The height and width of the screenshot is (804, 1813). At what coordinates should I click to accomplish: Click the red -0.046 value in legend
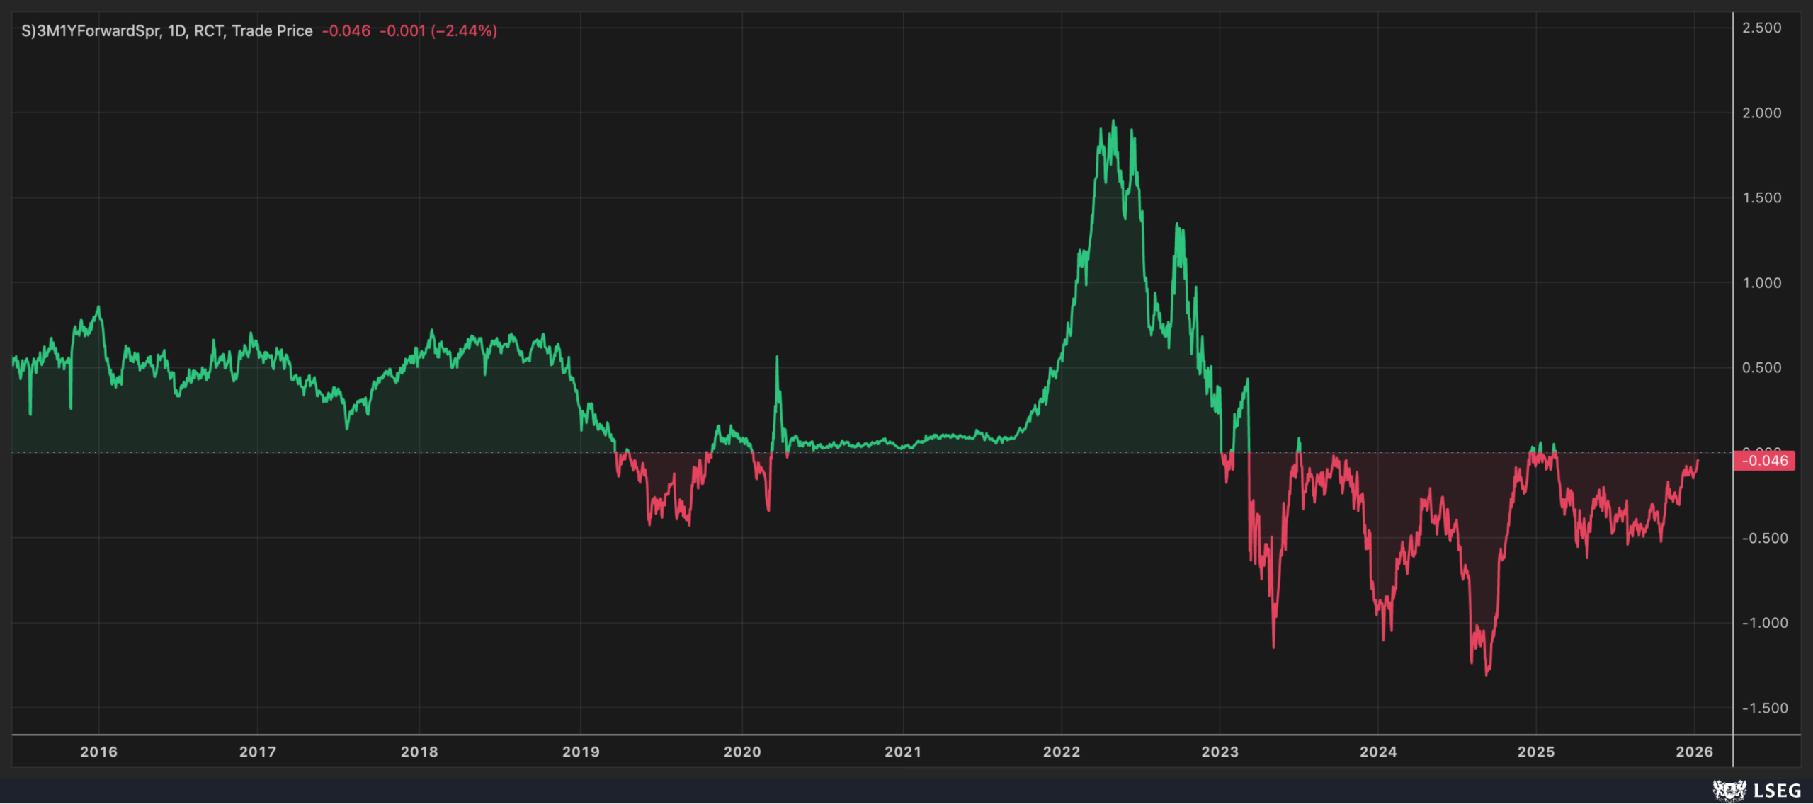tap(346, 31)
